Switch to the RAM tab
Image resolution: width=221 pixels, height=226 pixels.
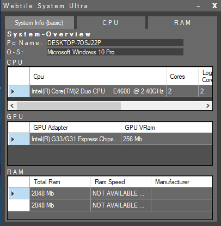point(182,23)
